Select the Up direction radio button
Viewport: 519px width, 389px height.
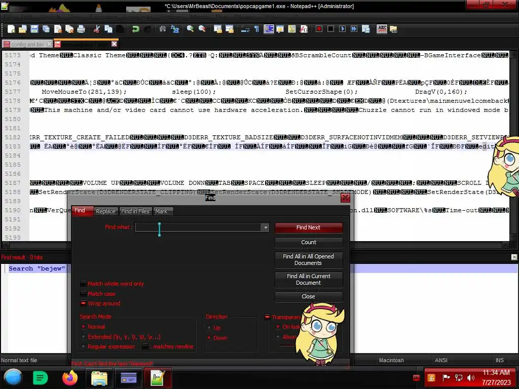[x=209, y=328]
